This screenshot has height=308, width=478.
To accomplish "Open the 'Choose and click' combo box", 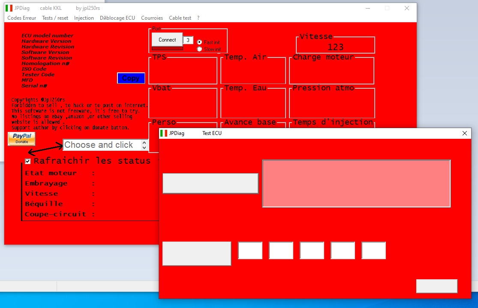I will (x=103, y=145).
